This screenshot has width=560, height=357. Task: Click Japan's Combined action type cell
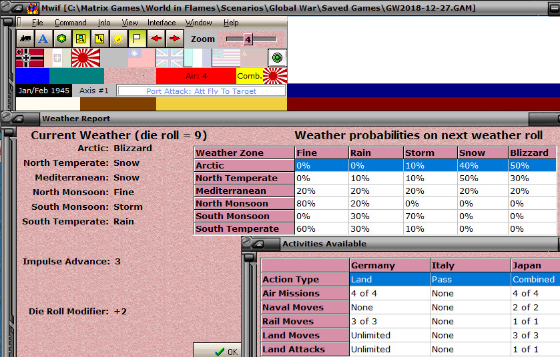536,279
